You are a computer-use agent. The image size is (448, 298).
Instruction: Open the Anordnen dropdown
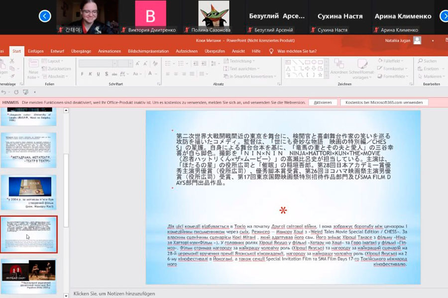click(x=339, y=69)
